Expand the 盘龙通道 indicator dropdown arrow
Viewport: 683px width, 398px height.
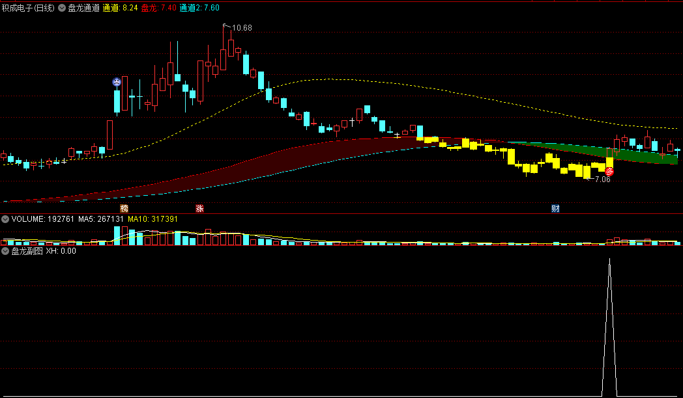62,8
